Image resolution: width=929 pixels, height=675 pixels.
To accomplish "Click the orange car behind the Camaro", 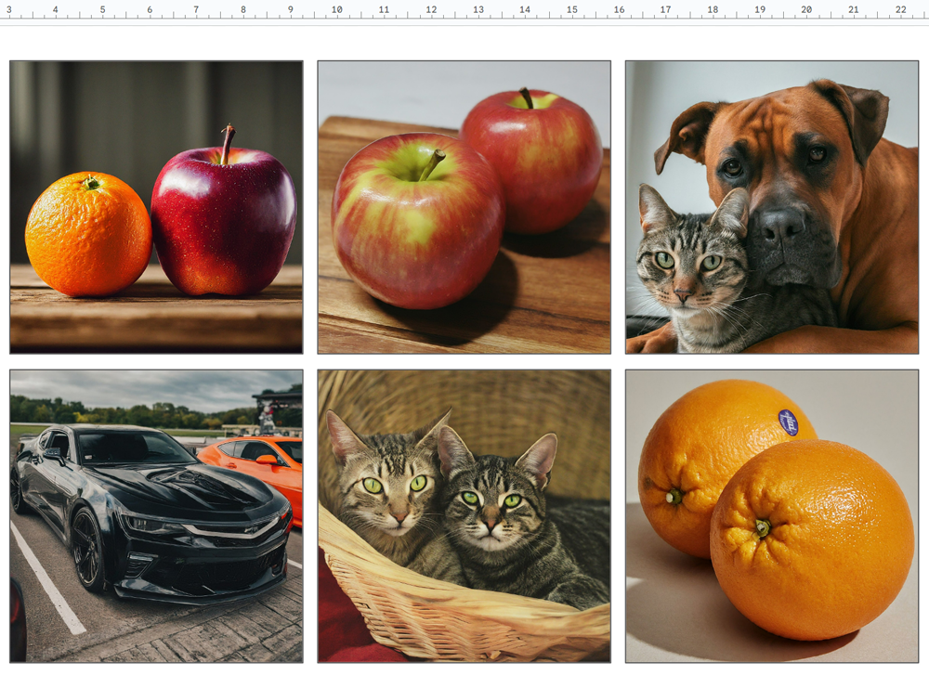I will coord(255,468).
